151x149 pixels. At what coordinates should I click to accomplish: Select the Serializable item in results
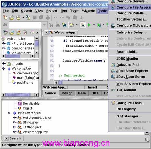pos(31,103)
